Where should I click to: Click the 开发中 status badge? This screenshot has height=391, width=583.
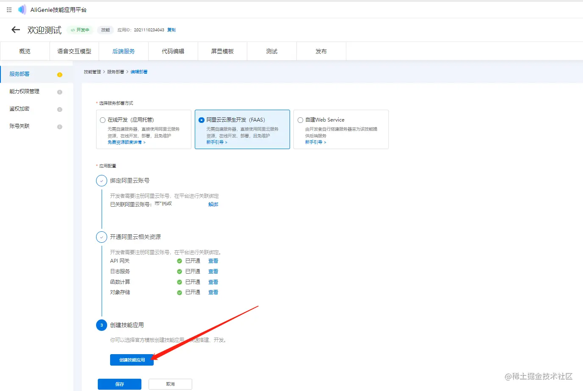(x=80, y=30)
